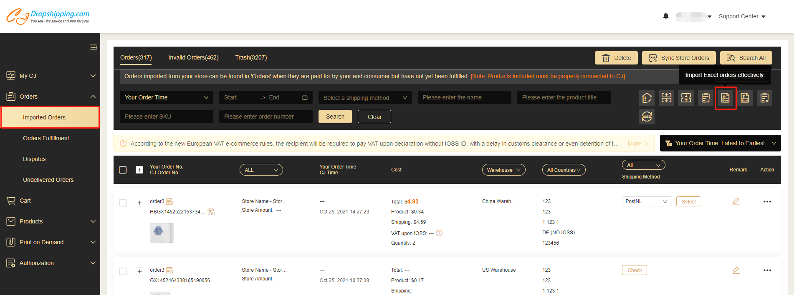Image resolution: width=794 pixels, height=295 pixels.
Task: Expand the PostNL shipping method dropdown
Action: tap(646, 202)
